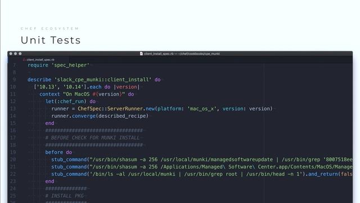The height and width of the screenshot is (203, 360).
Task: Click 'converge' method on line 14
Action: (84, 116)
